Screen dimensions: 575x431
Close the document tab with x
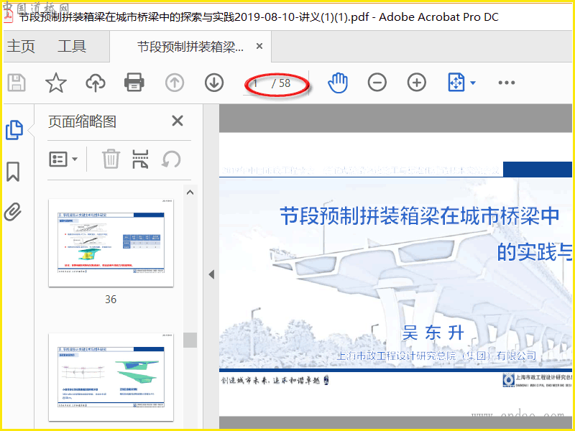(259, 46)
